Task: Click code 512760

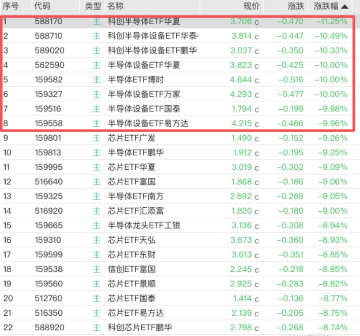Action: (49, 298)
